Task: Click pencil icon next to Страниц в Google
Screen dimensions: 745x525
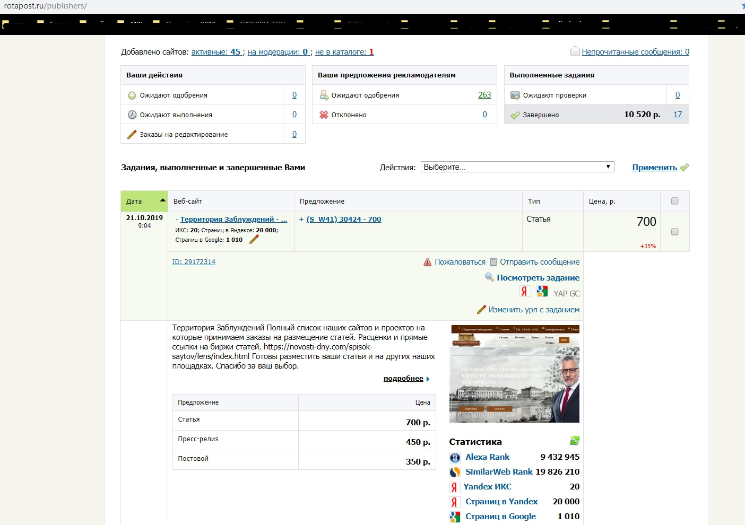Action: pos(254,240)
